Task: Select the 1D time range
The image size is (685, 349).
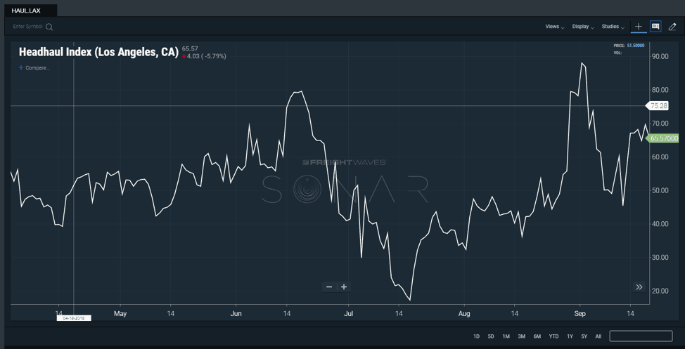Action: (x=477, y=336)
